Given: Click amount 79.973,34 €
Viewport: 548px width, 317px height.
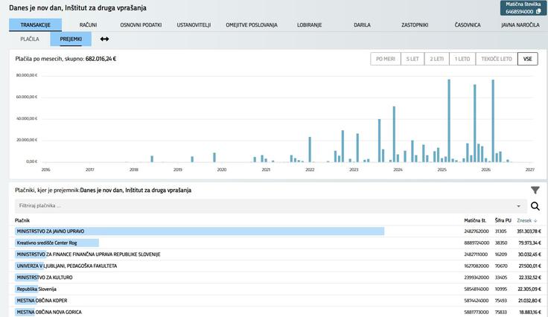Looking at the screenshot, I should coord(530,243).
